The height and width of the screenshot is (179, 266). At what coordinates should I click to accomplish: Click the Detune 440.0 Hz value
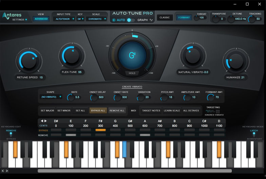click(240, 19)
